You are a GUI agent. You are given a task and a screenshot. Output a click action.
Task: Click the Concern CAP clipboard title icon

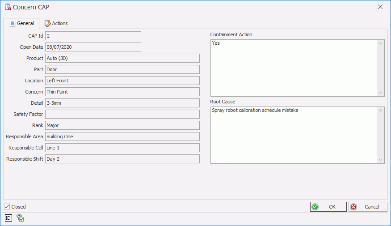8,7
